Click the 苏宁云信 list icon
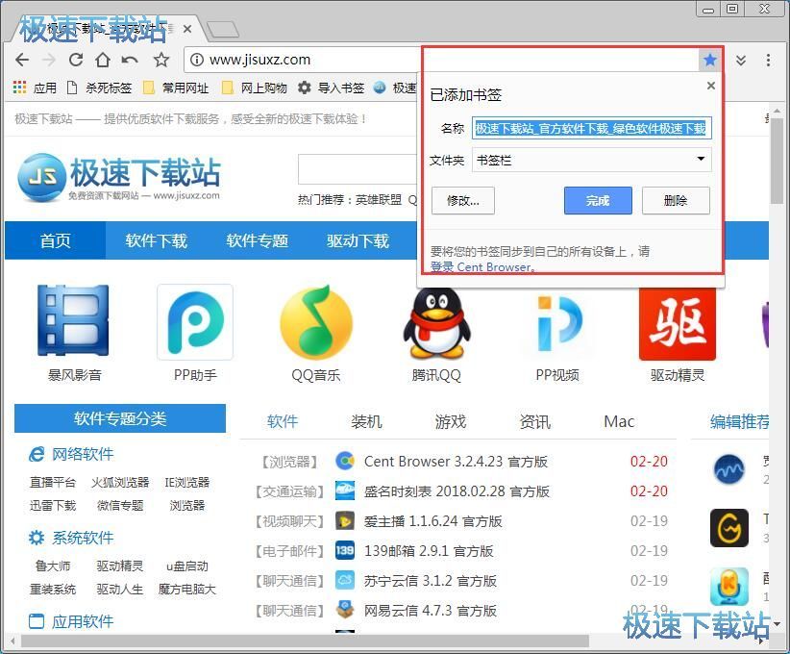790x654 pixels. tap(345, 580)
